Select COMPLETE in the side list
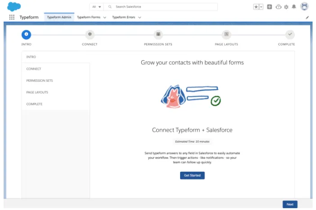This screenshot has height=210, width=316. tap(56, 104)
